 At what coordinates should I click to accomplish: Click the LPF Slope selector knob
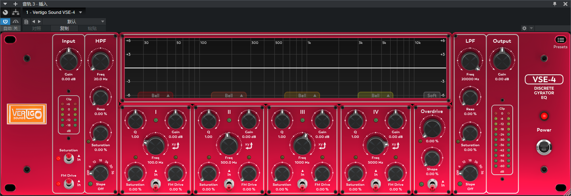tap(470, 173)
